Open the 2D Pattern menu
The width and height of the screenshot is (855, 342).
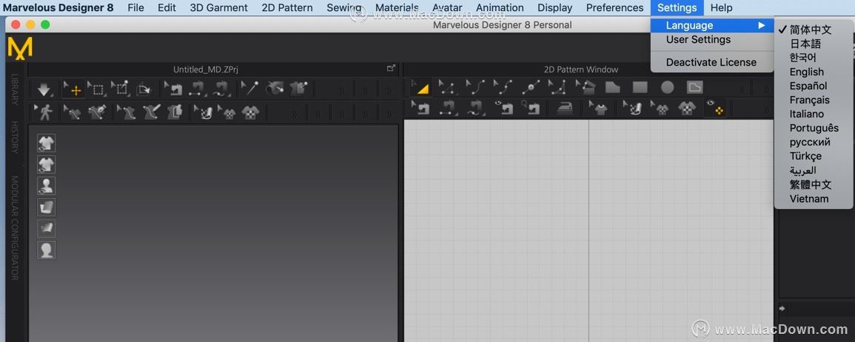click(287, 7)
